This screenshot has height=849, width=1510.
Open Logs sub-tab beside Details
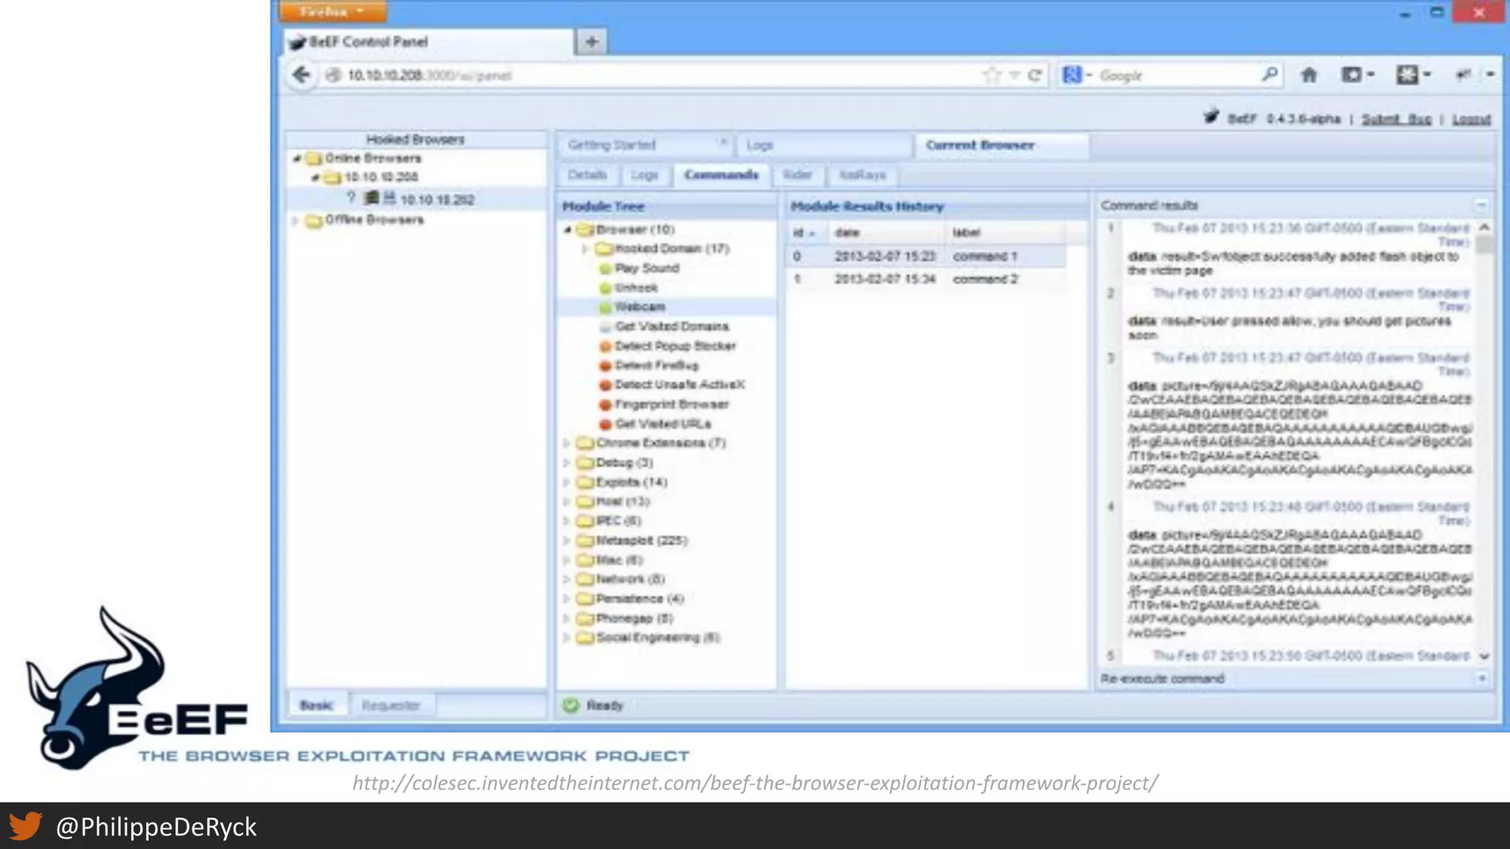(644, 175)
